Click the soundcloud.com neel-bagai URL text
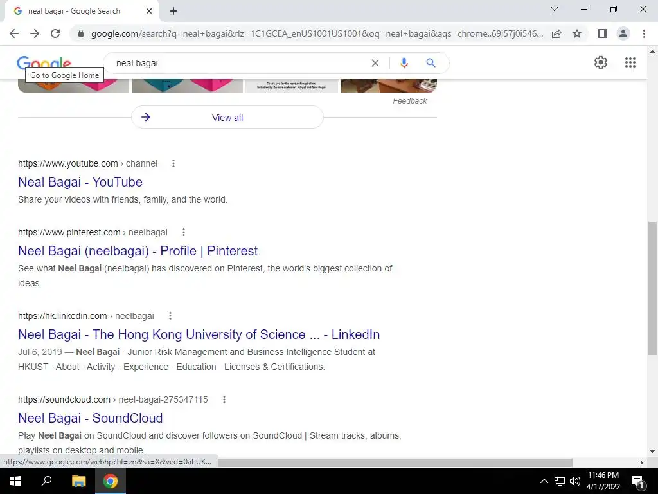 113,399
